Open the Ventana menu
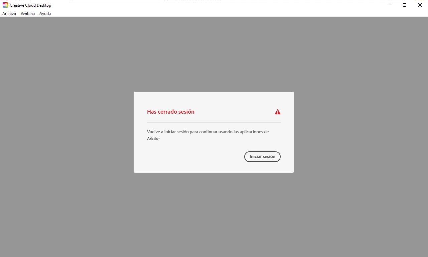 28,14
